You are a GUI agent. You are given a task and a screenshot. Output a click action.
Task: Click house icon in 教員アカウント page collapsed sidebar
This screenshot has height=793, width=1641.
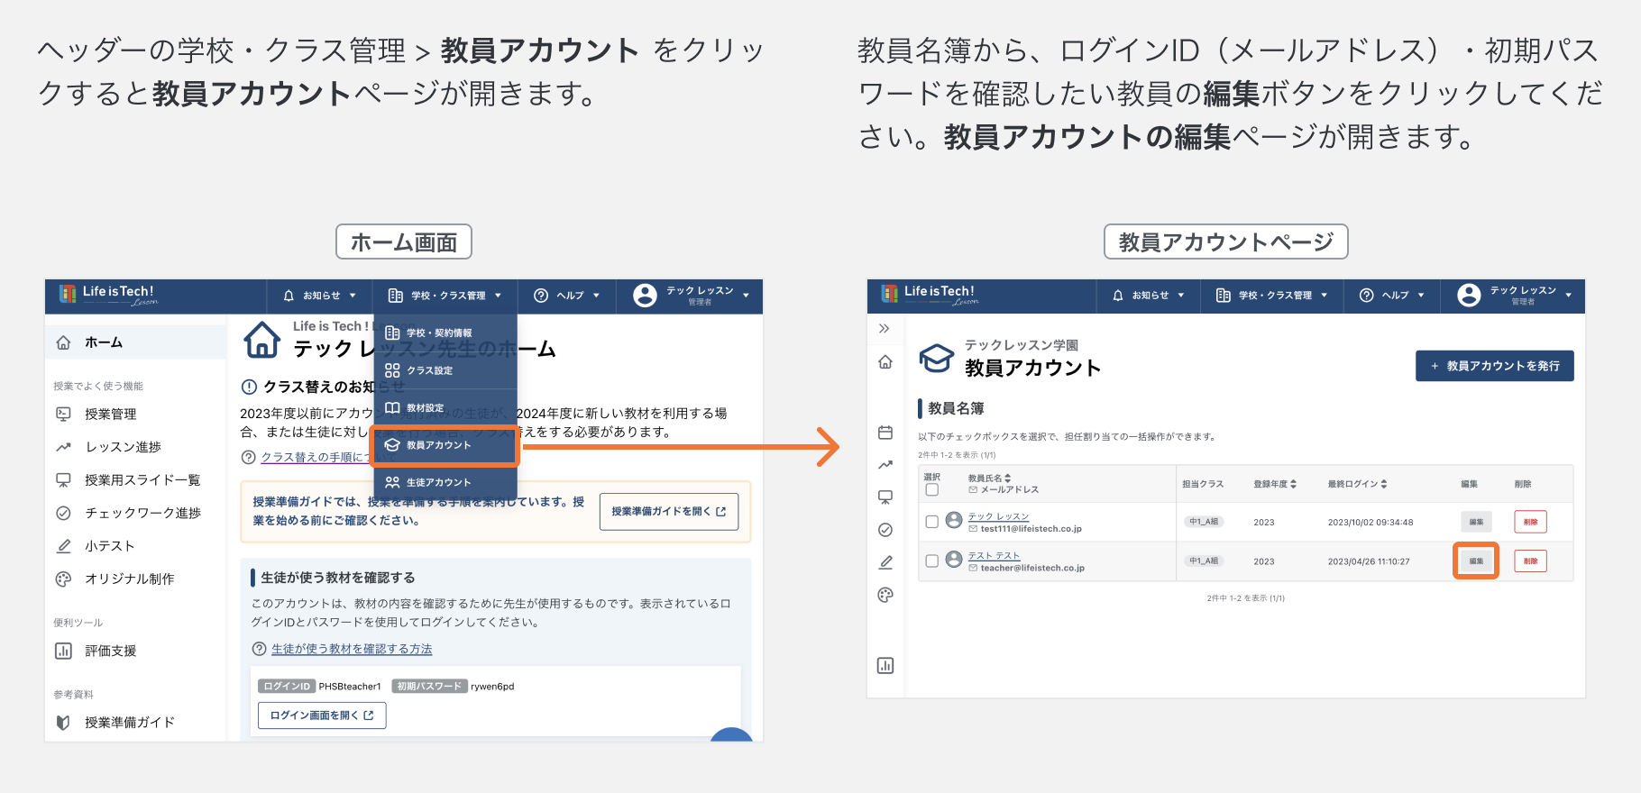[x=885, y=361]
